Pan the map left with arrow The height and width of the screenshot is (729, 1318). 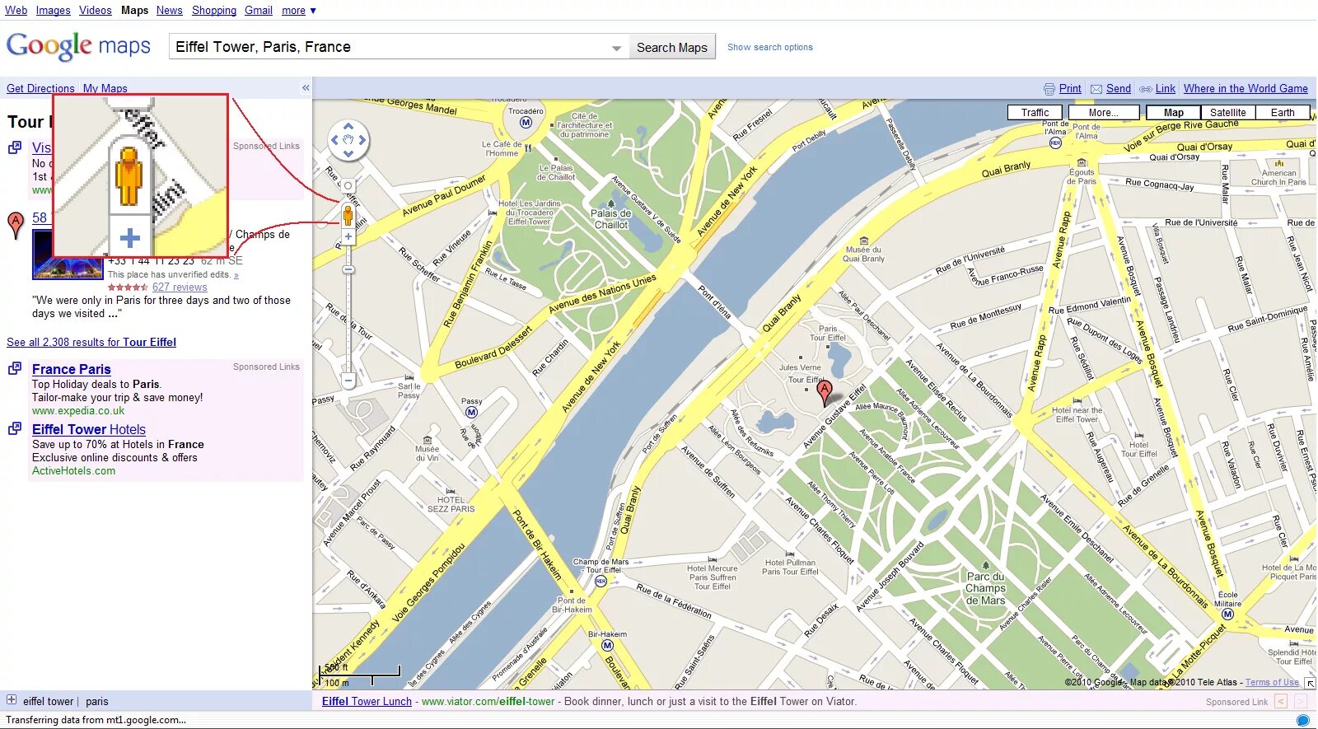click(x=334, y=140)
